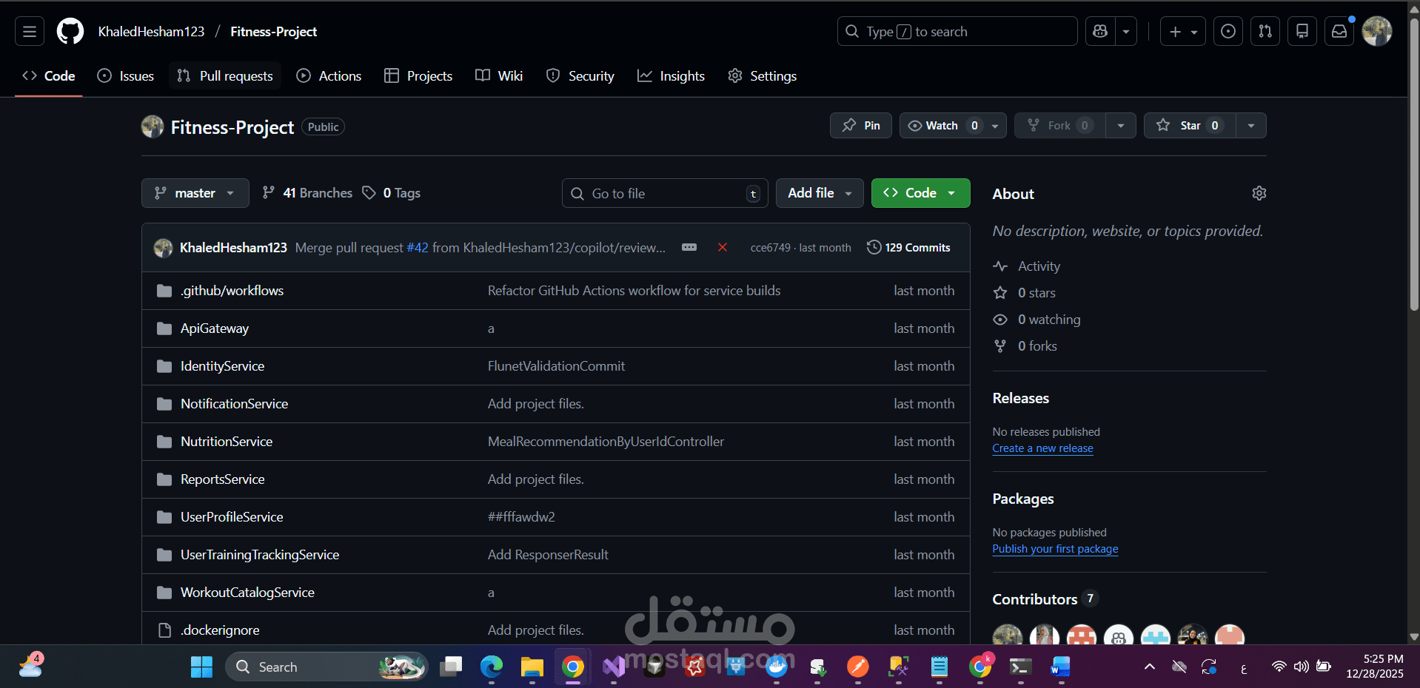This screenshot has height=688, width=1420.
Task: Open the .github/workflows folder
Action: point(232,291)
